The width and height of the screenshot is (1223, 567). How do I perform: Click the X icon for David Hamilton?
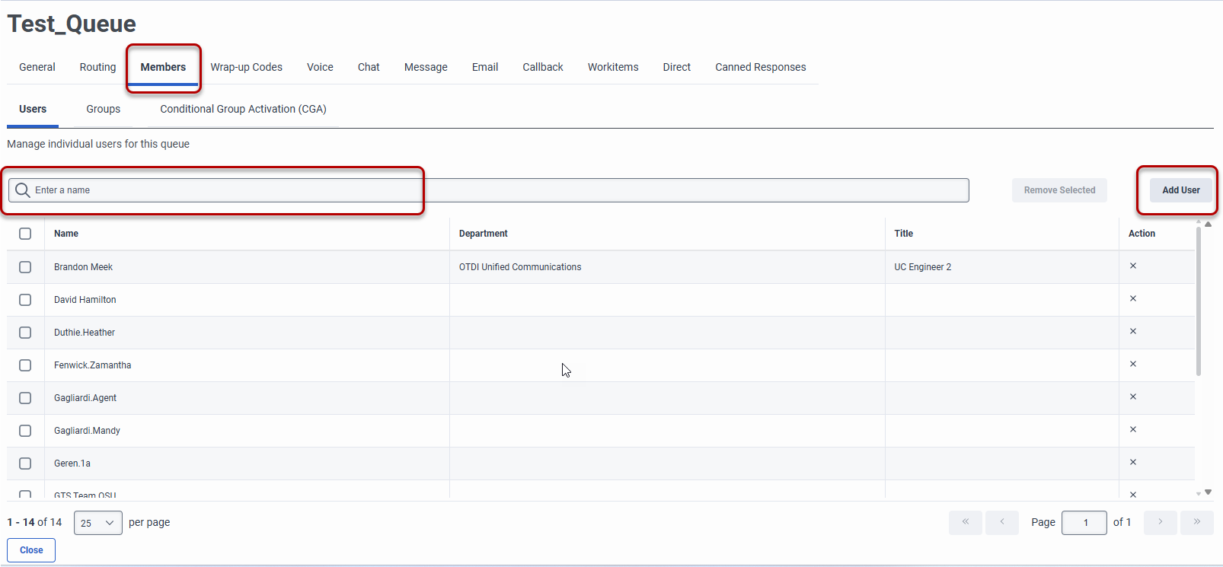pos(1132,298)
